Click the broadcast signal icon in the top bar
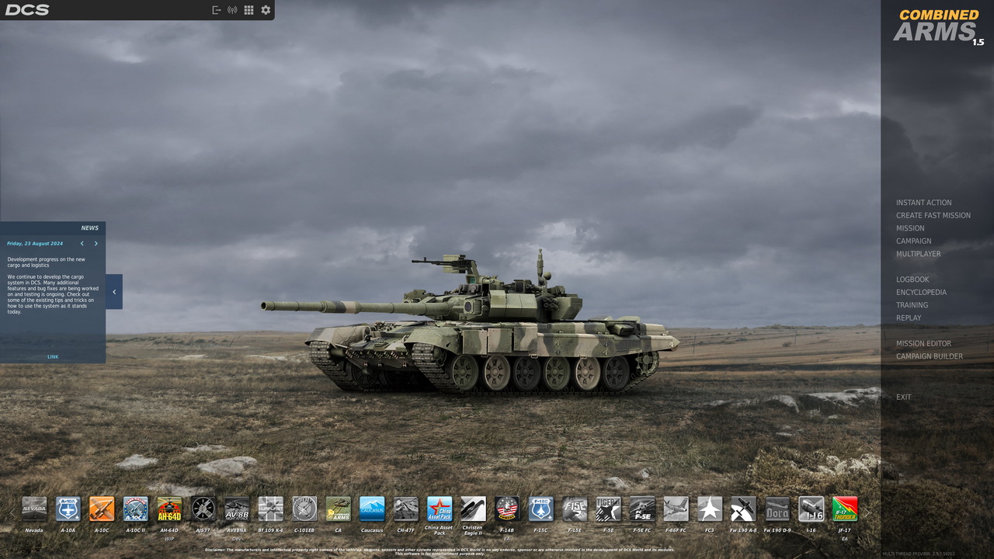Screen dimensions: 994x559 [x=232, y=10]
